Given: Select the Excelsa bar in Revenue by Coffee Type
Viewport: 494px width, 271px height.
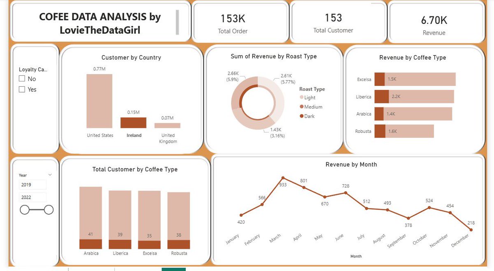Looking at the screenshot, I should pyautogui.click(x=415, y=79).
